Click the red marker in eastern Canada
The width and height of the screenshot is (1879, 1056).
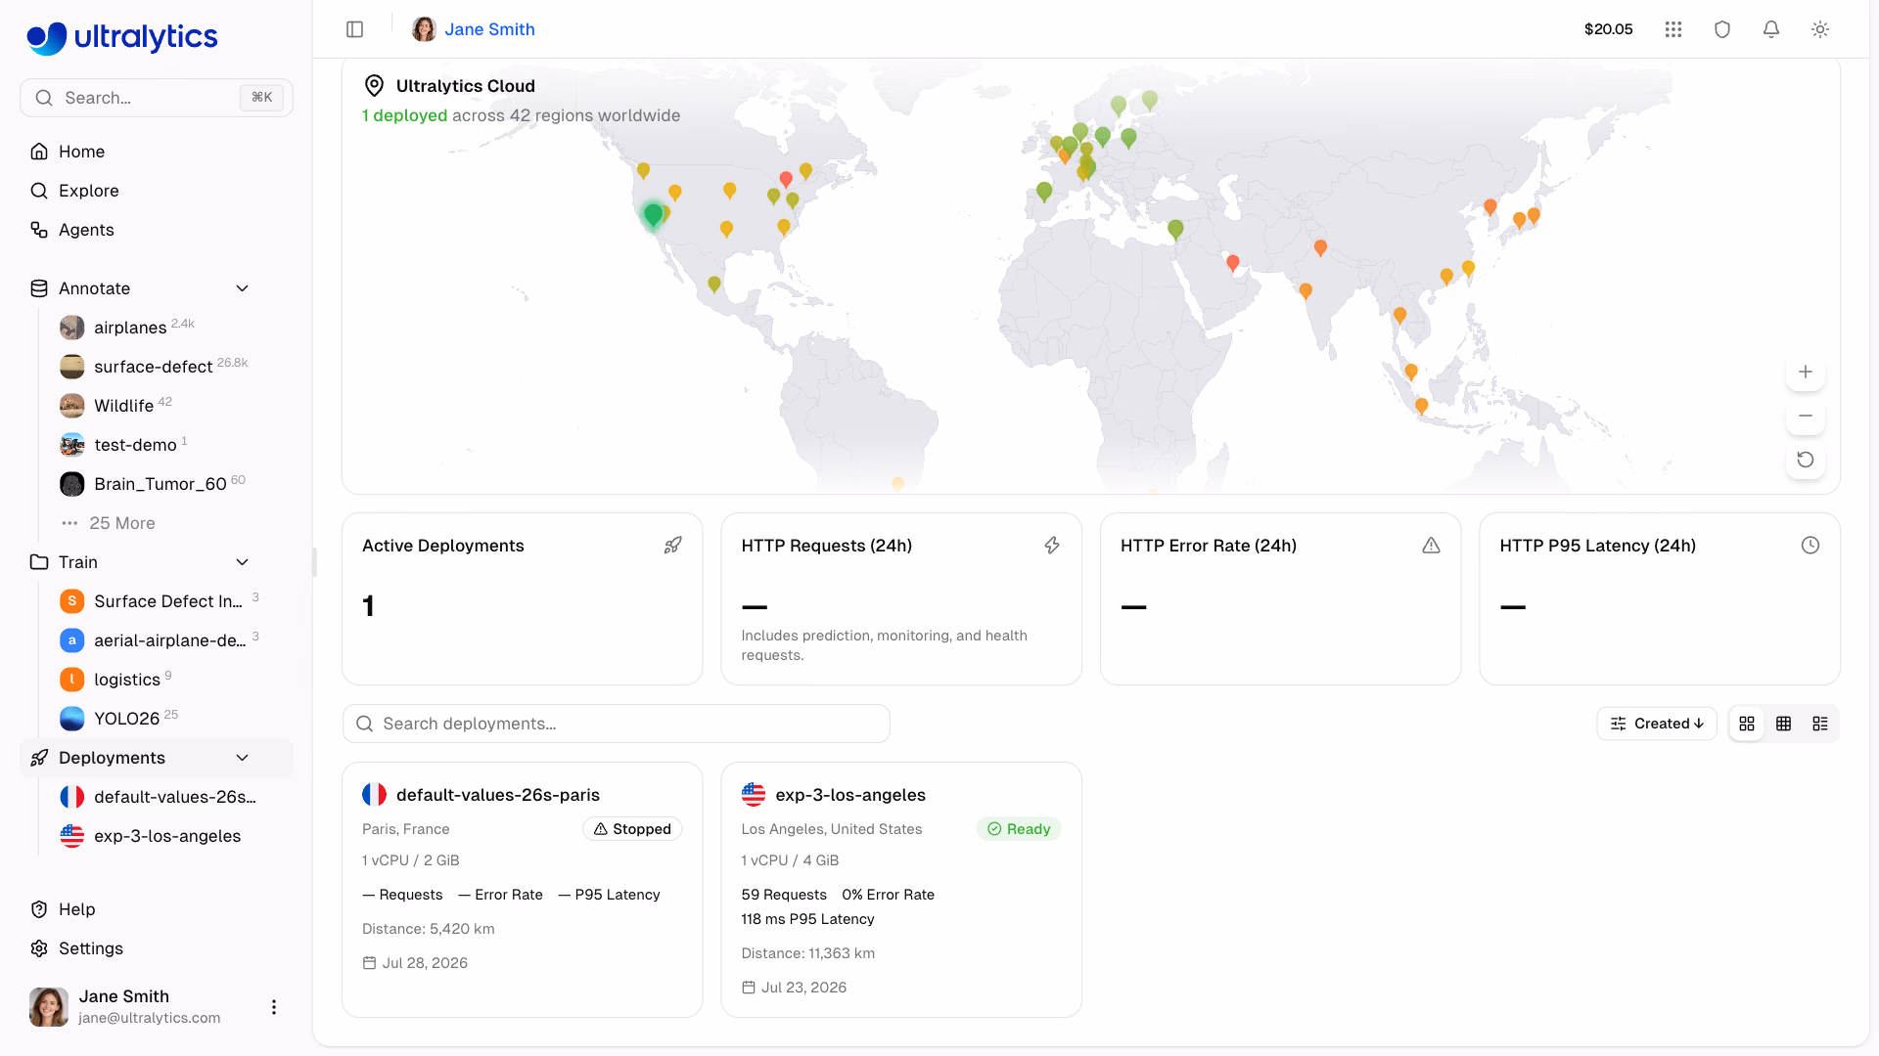(x=786, y=180)
